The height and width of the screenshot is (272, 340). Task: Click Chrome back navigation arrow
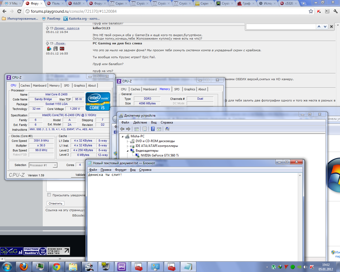coord(4,11)
